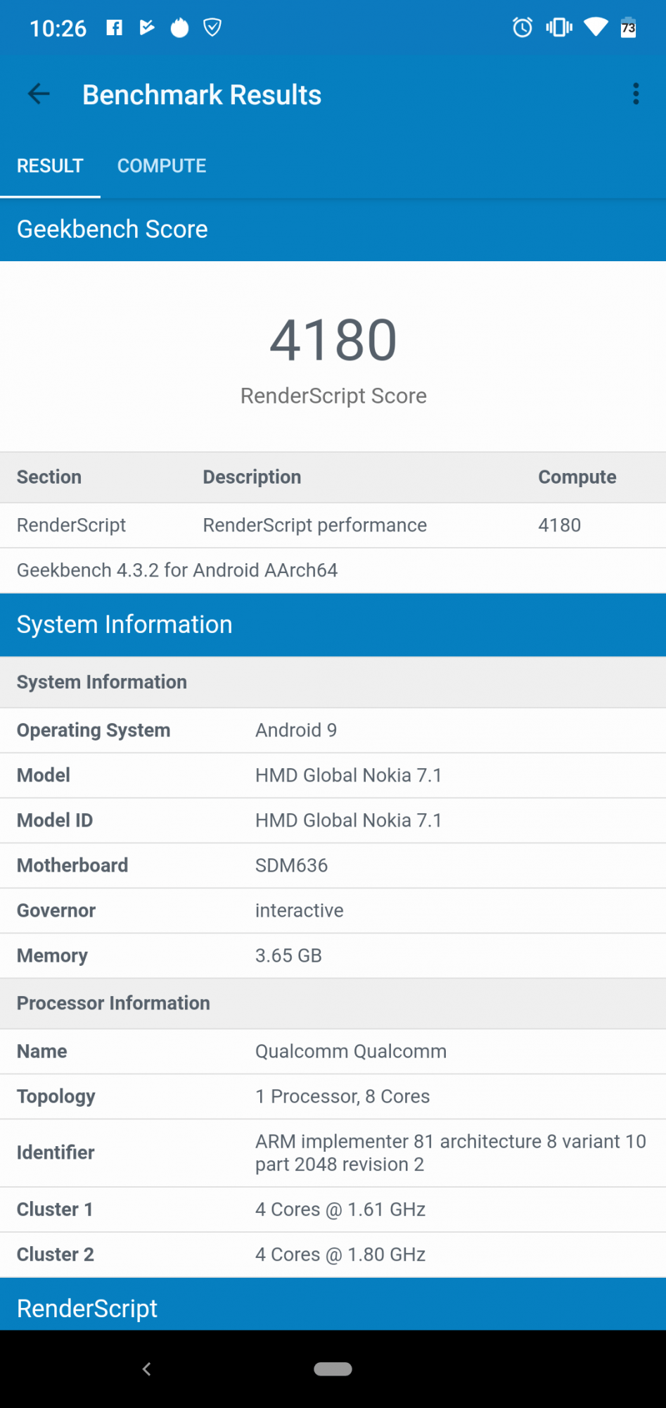Open the three-dot overflow menu
This screenshot has width=666, height=1408.
636,94
